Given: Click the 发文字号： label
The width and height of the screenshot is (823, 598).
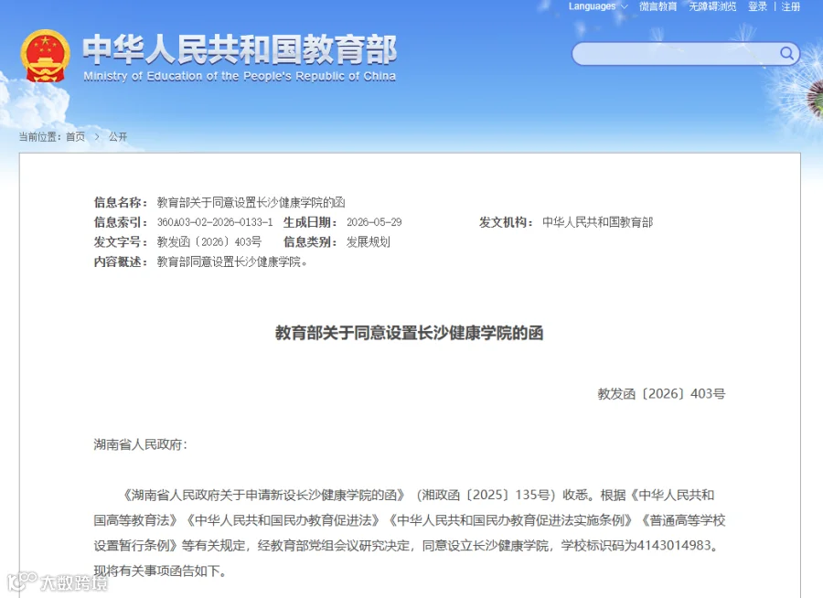Looking at the screenshot, I should coord(122,242).
